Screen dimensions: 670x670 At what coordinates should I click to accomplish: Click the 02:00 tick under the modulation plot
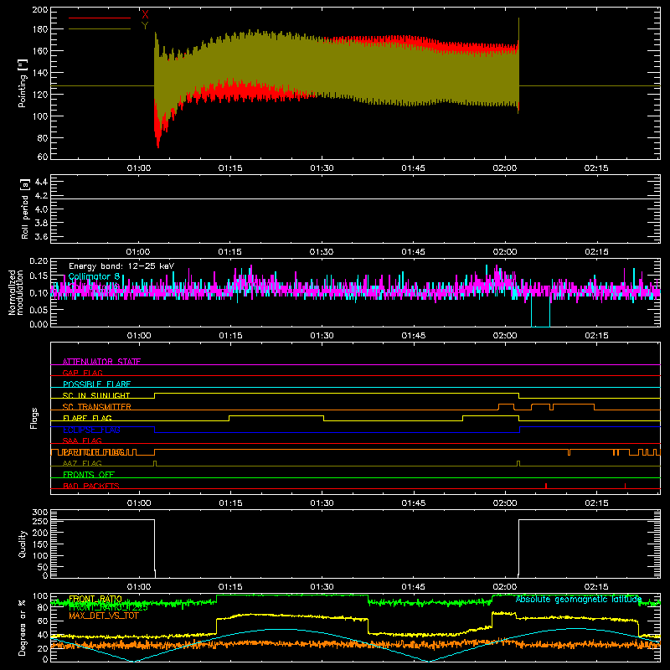point(505,336)
